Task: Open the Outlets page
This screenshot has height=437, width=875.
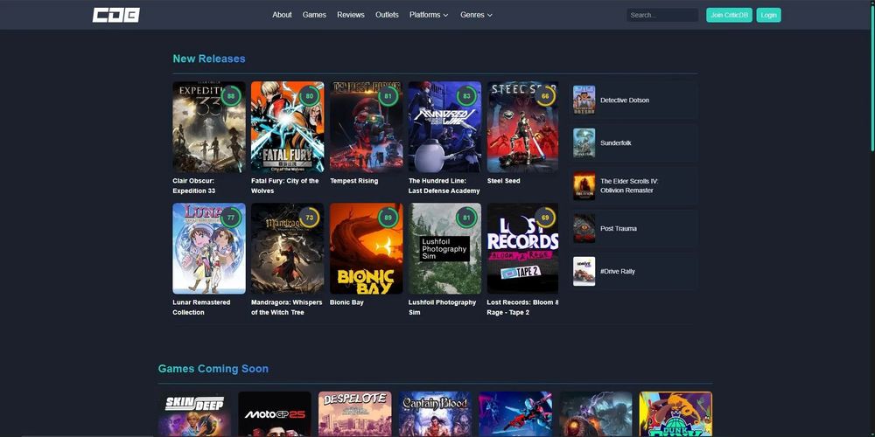Action: [387, 15]
